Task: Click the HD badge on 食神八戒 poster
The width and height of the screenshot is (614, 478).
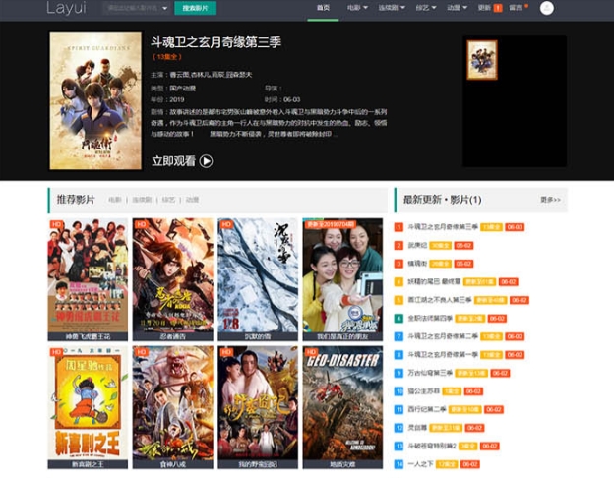Action: (x=142, y=352)
